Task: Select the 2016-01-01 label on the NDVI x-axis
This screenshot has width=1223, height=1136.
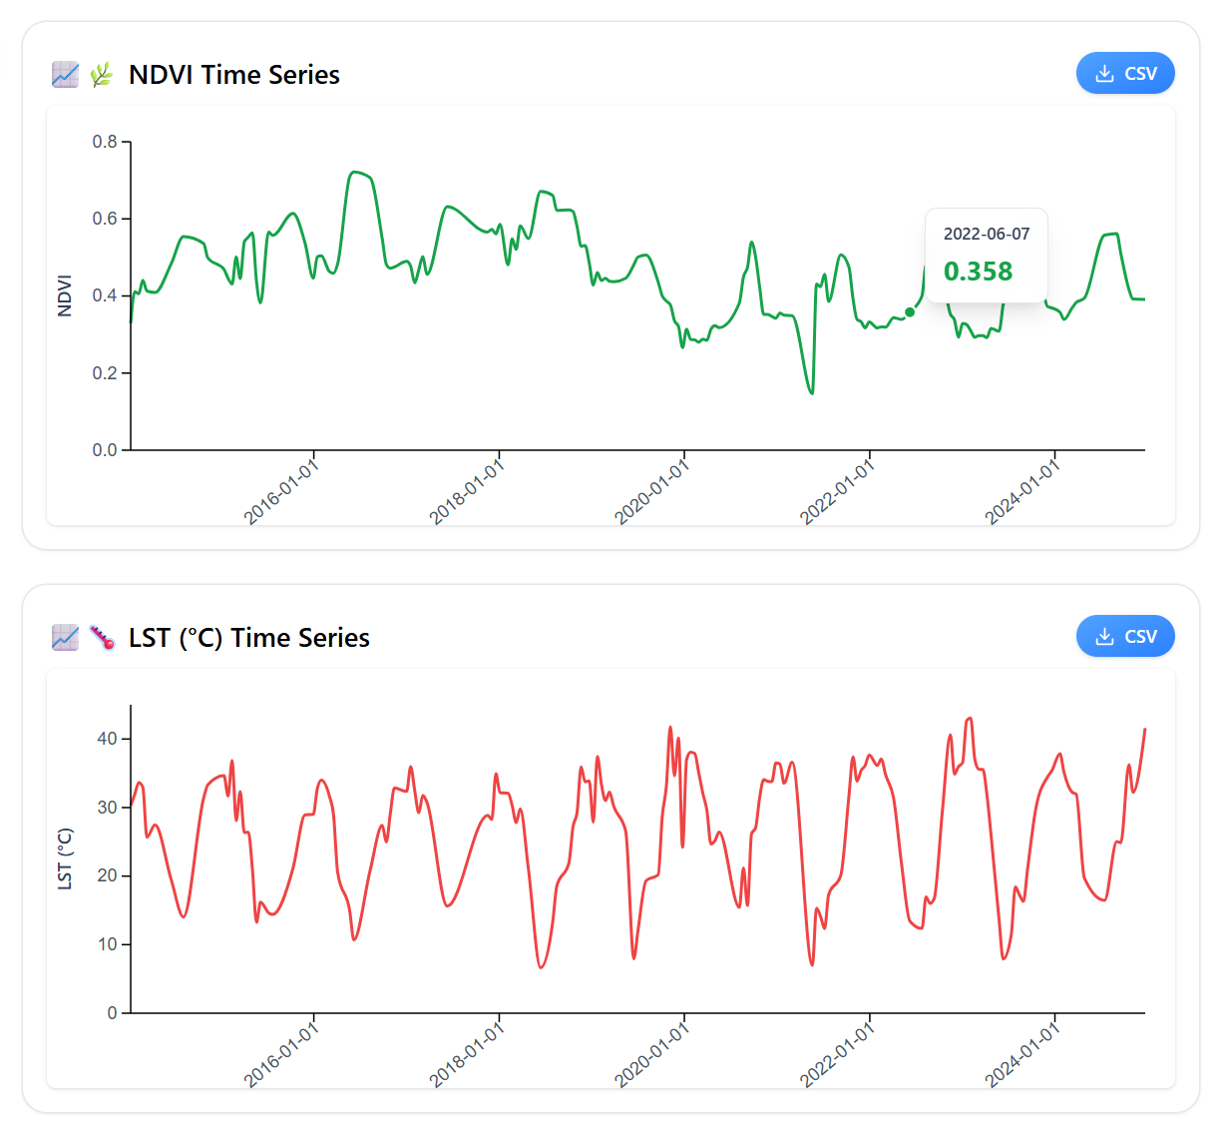Action: [281, 489]
